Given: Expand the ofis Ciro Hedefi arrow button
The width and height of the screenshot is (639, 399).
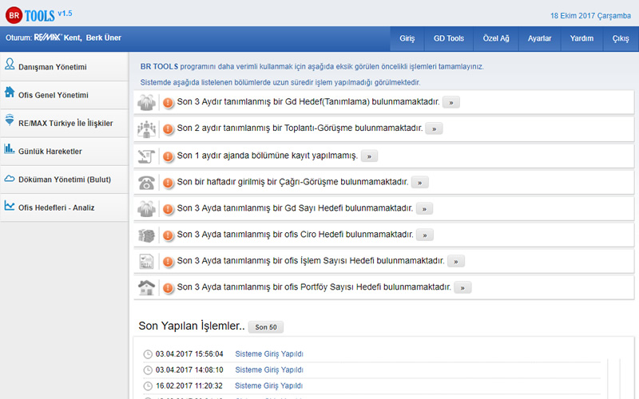Looking at the screenshot, I should pyautogui.click(x=425, y=235).
